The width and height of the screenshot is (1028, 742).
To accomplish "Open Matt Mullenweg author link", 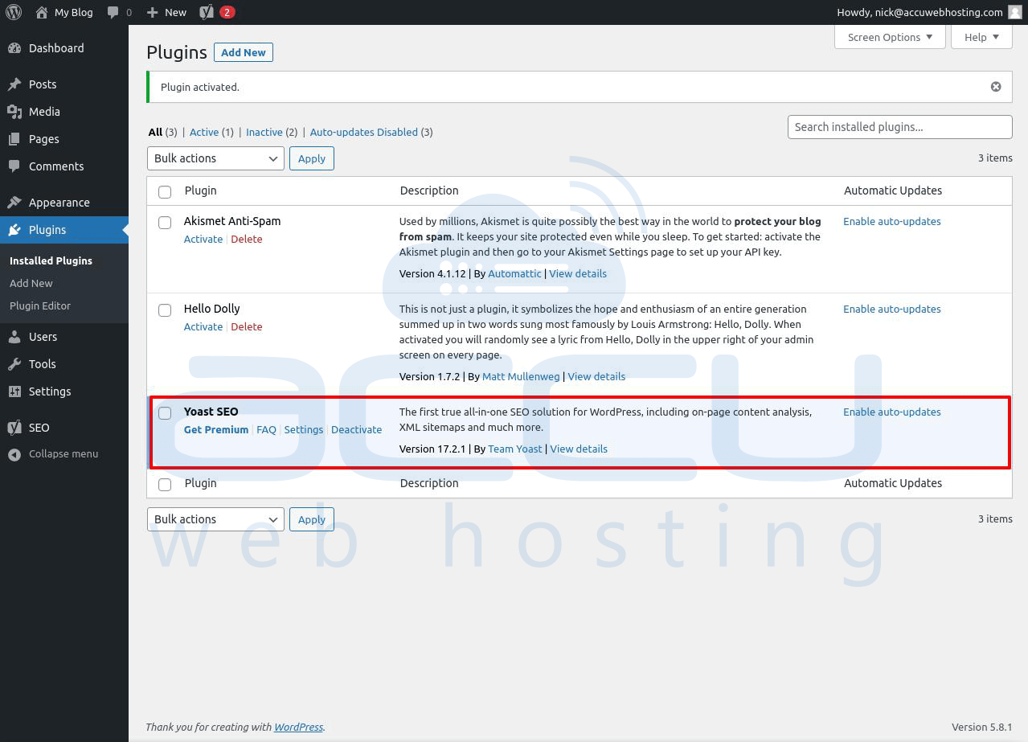I will pyautogui.click(x=521, y=376).
